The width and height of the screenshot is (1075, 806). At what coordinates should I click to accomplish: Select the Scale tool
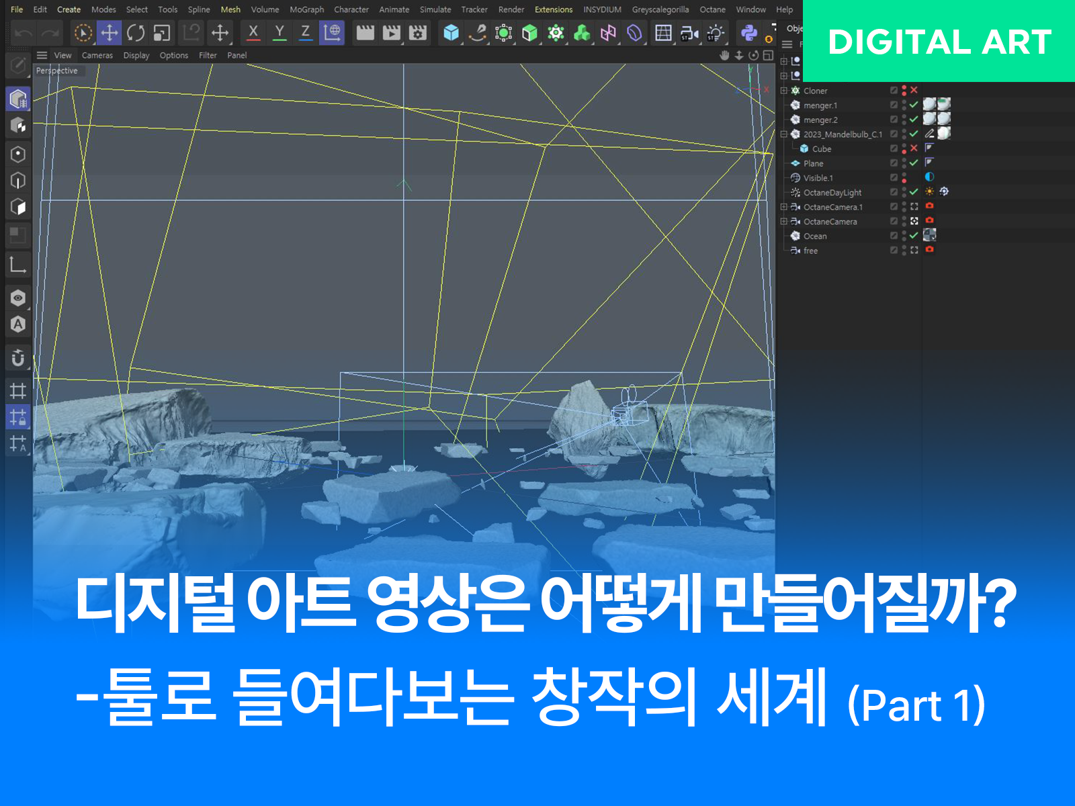pyautogui.click(x=162, y=32)
